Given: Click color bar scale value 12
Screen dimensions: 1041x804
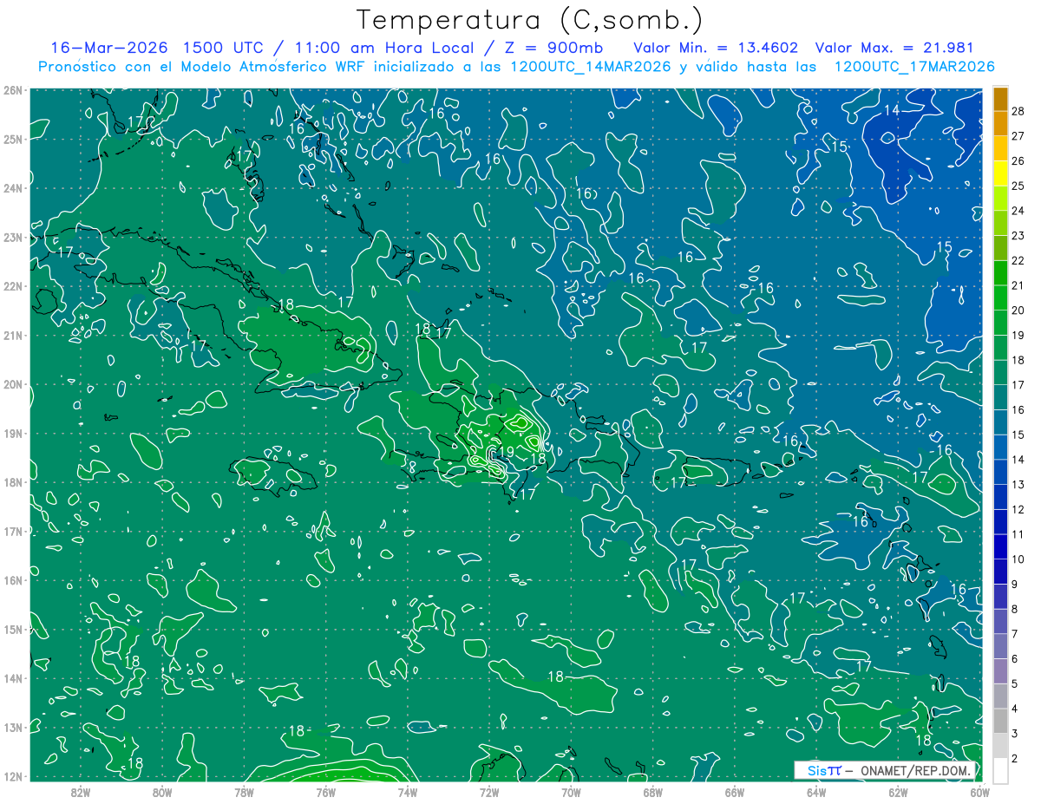Looking at the screenshot, I should point(1019,509).
